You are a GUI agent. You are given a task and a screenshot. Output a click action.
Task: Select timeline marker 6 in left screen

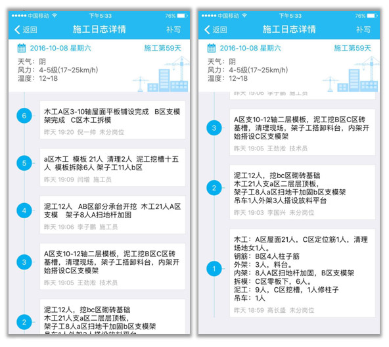point(24,116)
